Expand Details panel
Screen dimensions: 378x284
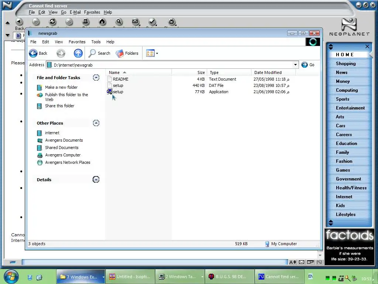coord(96,179)
